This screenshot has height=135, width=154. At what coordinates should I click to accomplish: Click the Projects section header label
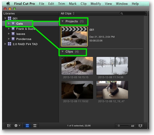[x=71, y=21]
